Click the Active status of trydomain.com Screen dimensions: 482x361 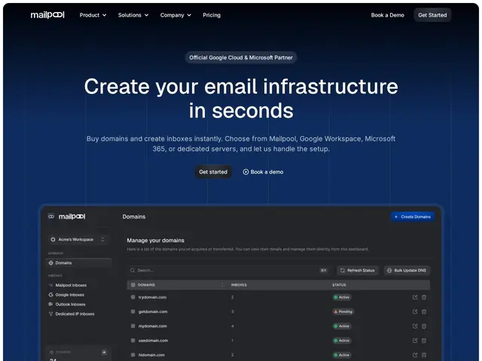pos(342,297)
